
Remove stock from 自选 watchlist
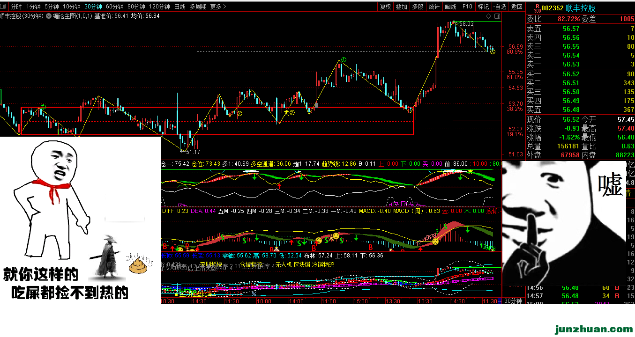(499, 7)
